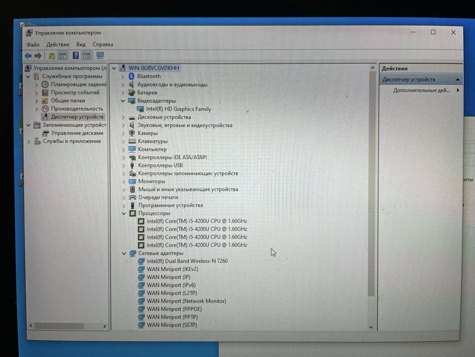The width and height of the screenshot is (475, 357).
Task: Click the Forward arrow toolbar icon
Action: (38, 56)
